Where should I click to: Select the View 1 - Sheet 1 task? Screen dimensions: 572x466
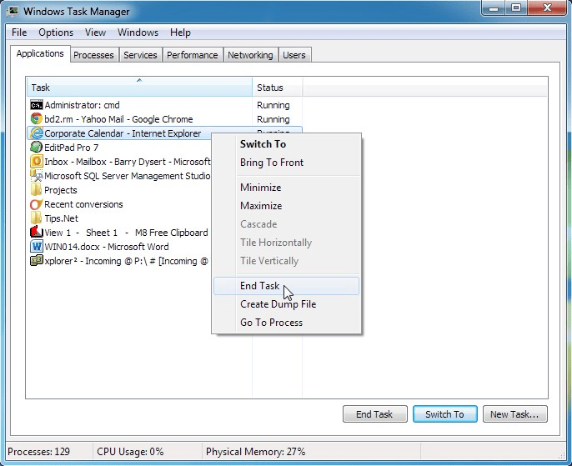pos(119,233)
